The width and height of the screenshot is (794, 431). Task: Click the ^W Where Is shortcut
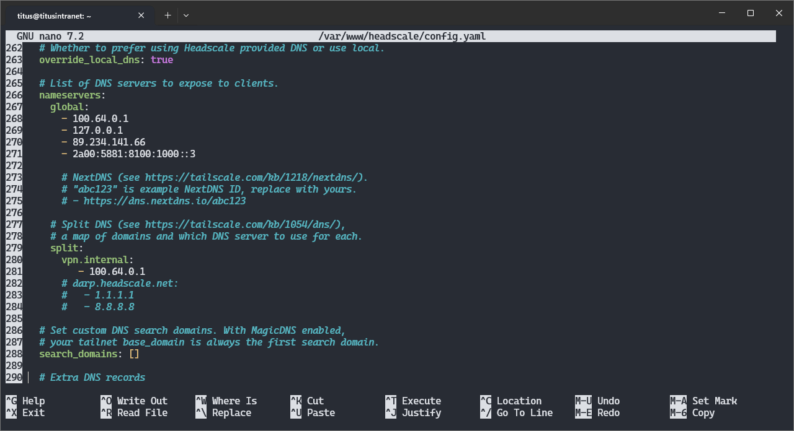pyautogui.click(x=226, y=401)
